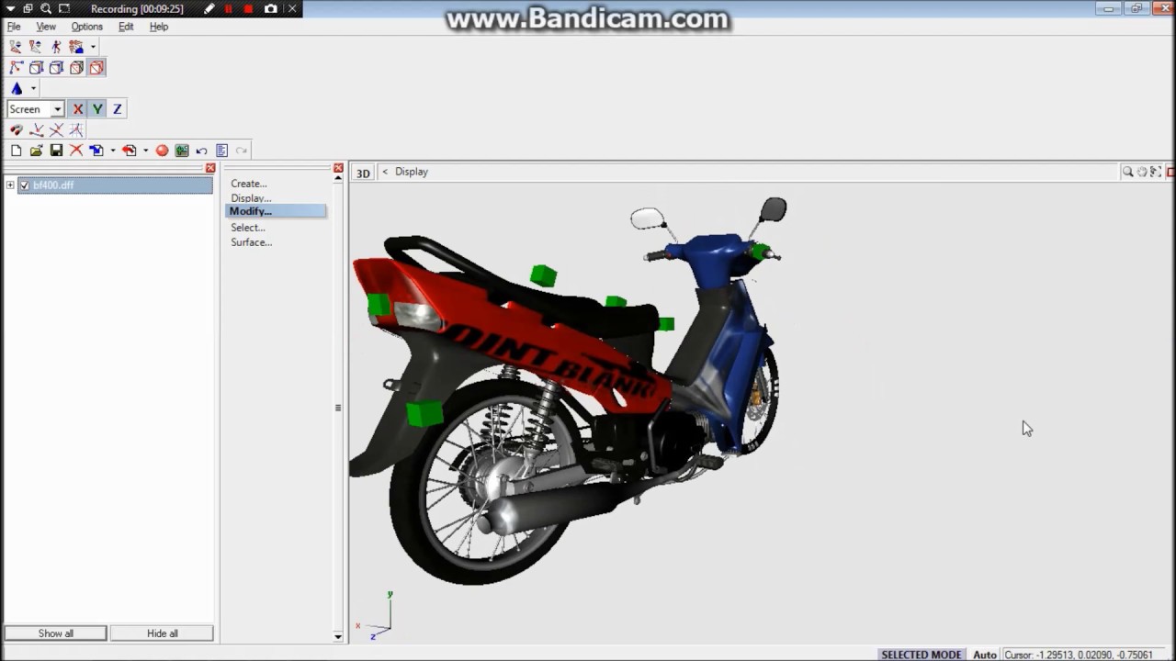Viewport: 1176px width, 661px height.
Task: Open the Edit menu
Action: pos(126,27)
